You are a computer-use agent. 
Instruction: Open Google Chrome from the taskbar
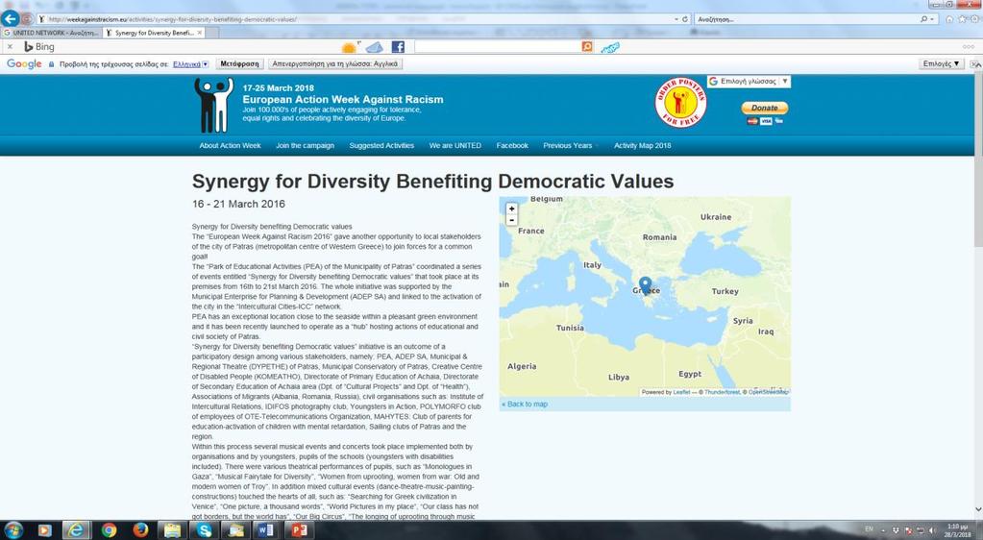109,530
